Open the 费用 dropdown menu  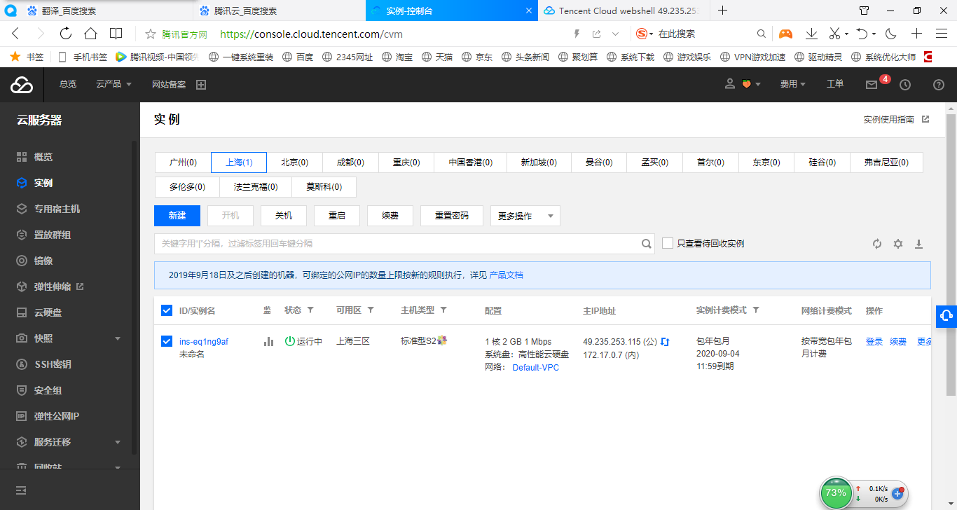tap(792, 84)
